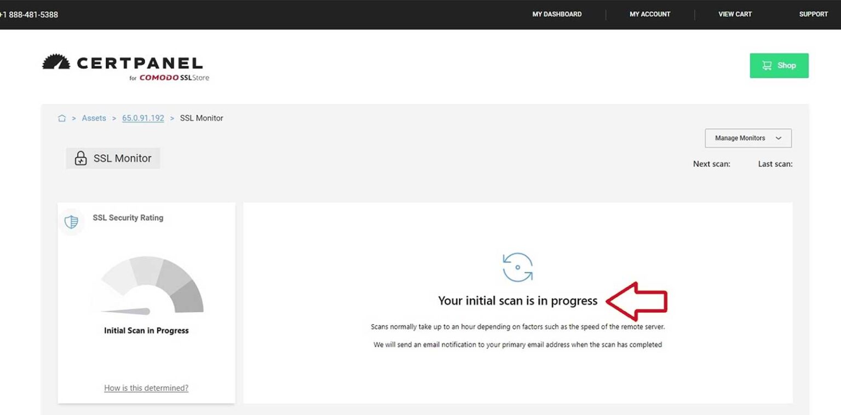
Task: Open VIEW CART from the top menu
Action: pyautogui.click(x=735, y=14)
